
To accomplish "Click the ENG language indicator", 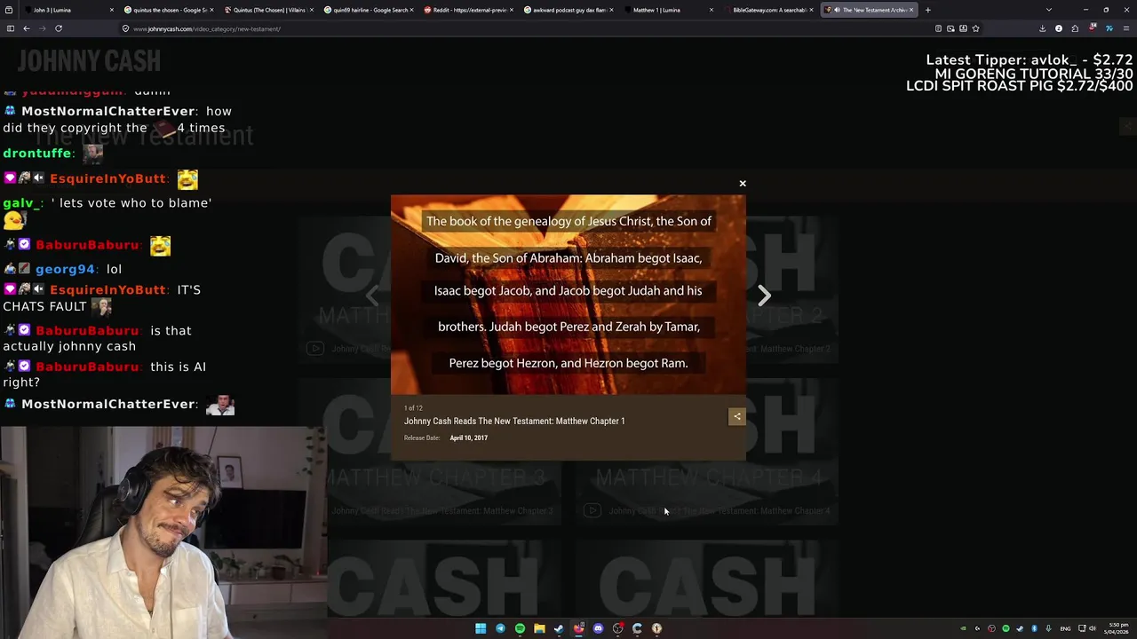I will 1065,628.
